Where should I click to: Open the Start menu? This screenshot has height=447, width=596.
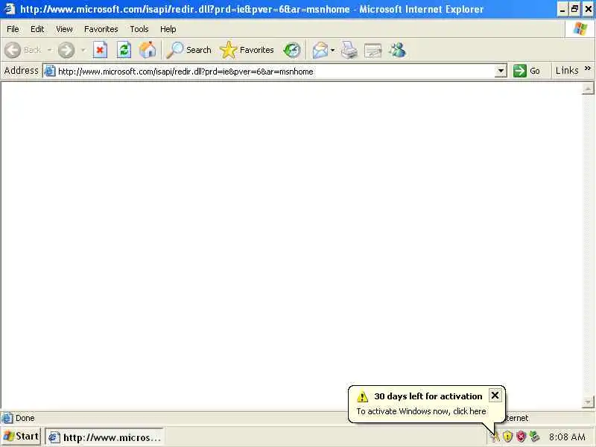click(x=21, y=437)
